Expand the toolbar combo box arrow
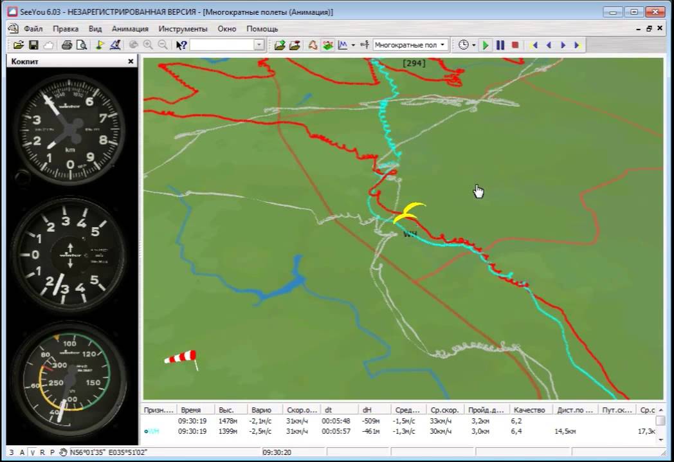The image size is (674, 462). (x=259, y=45)
